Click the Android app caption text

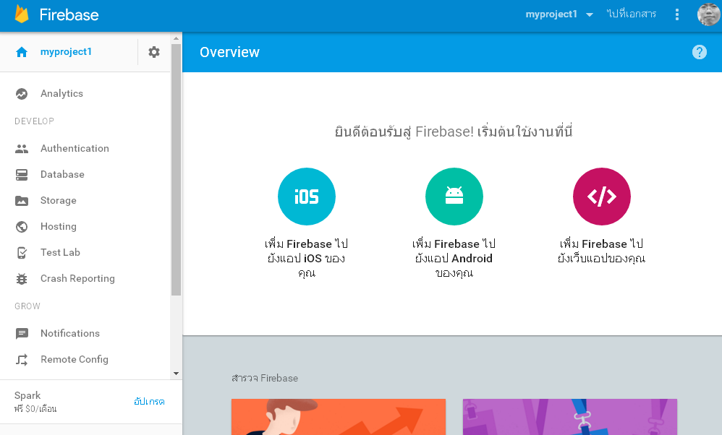[x=454, y=258]
